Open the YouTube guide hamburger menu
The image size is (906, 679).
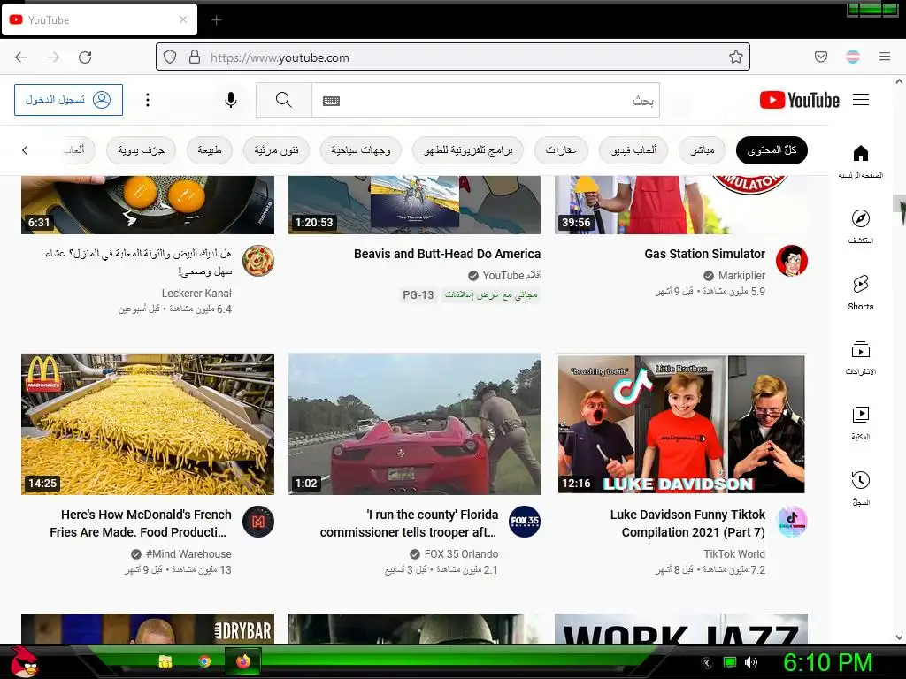click(x=861, y=100)
